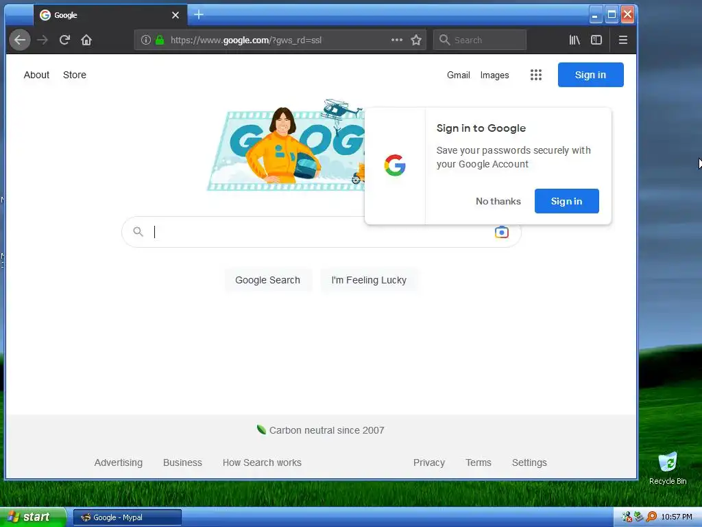The width and height of the screenshot is (702, 527).
Task: Click the Google Search button
Action: pyautogui.click(x=268, y=280)
